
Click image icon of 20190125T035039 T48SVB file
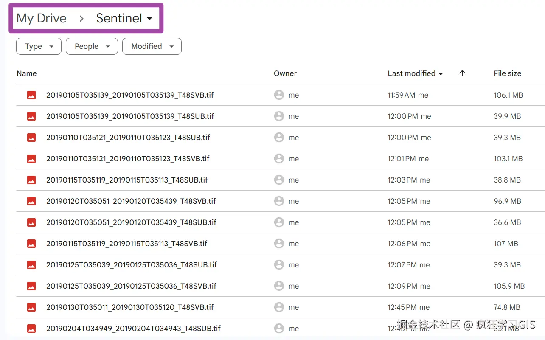[31, 286]
